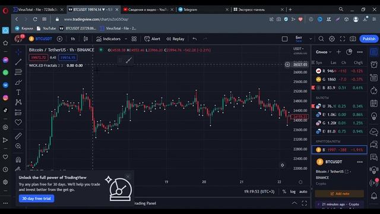Open chart settings gear
The height and width of the screenshot is (214, 380).
point(332,39)
